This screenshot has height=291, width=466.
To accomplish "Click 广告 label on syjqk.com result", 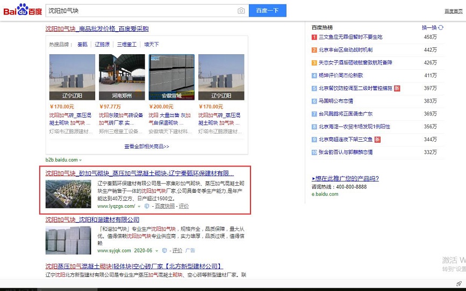I will tap(190, 251).
